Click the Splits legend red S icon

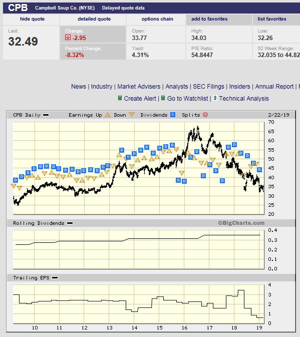(x=205, y=115)
